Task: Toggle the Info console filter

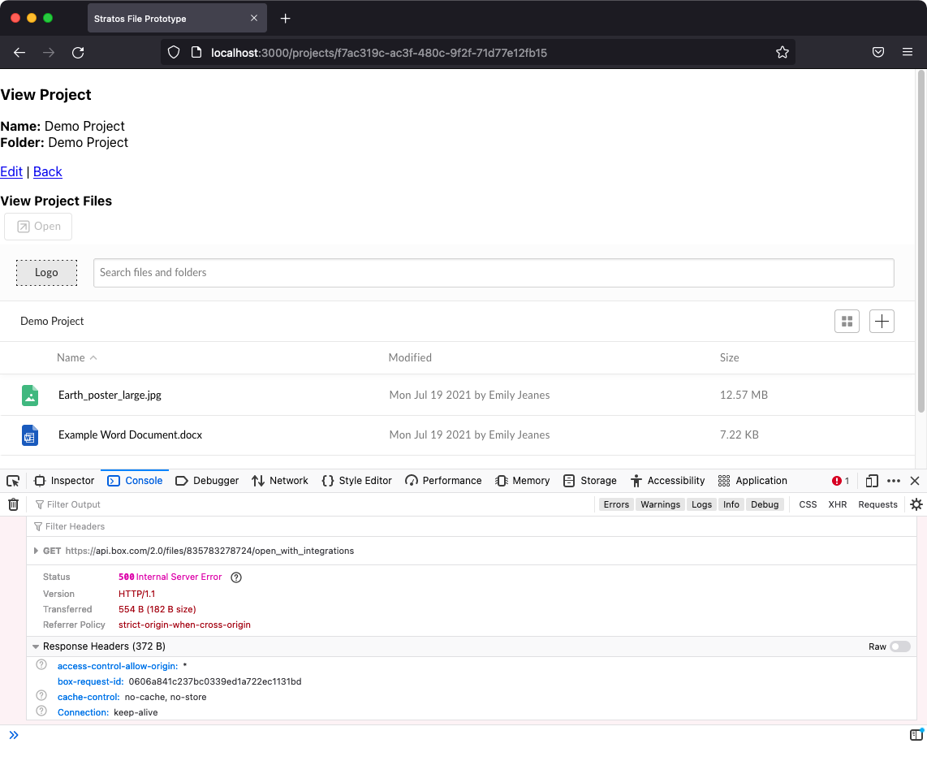Action: (731, 504)
